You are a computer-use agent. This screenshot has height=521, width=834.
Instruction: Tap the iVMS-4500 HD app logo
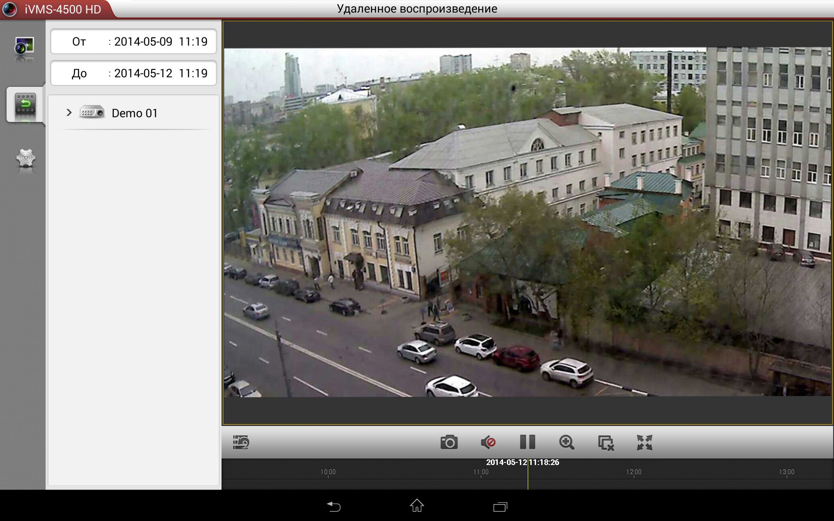pos(10,9)
